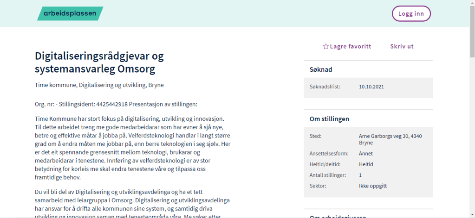Click the Stillingsident 4425442918 line
Viewport: 475px width, 218px height.
point(116,104)
